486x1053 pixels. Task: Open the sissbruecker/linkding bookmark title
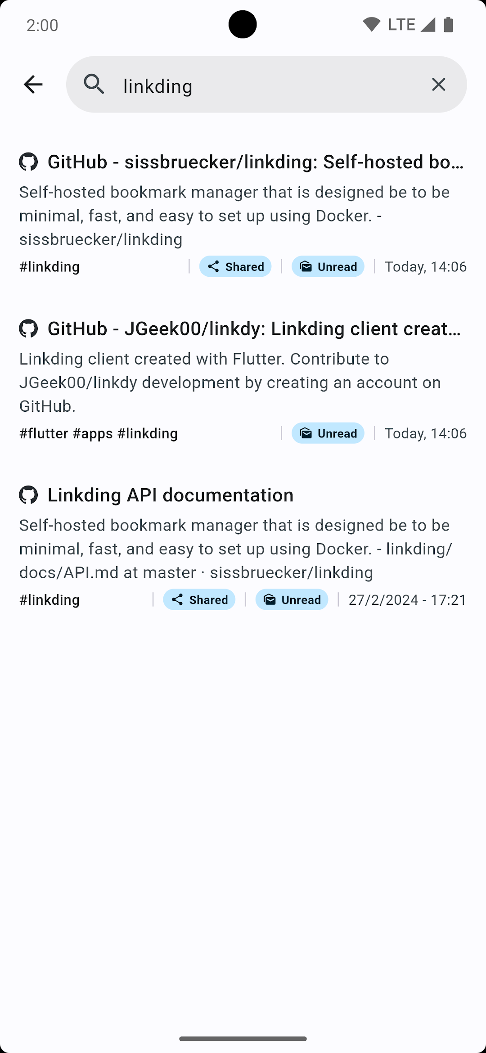click(256, 162)
